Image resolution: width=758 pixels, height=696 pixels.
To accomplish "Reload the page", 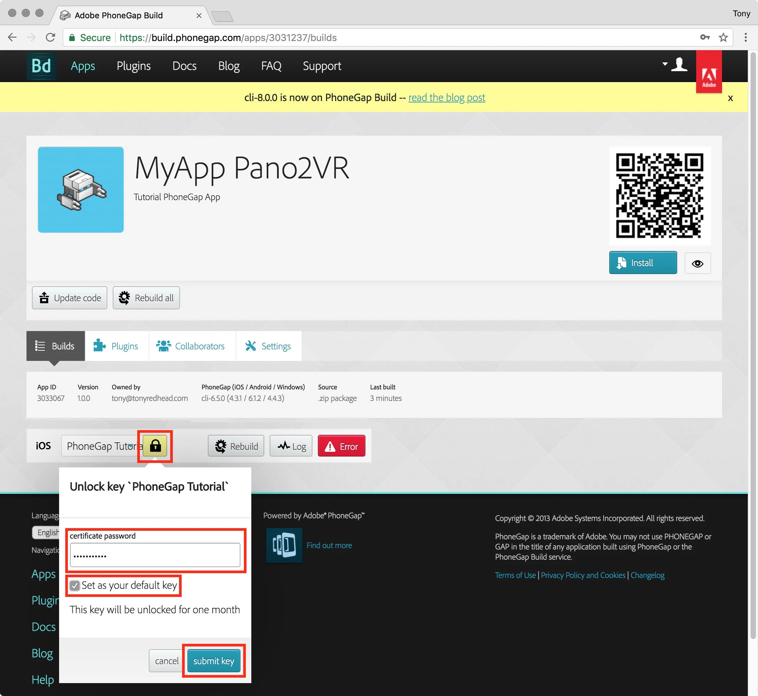I will 50,37.
